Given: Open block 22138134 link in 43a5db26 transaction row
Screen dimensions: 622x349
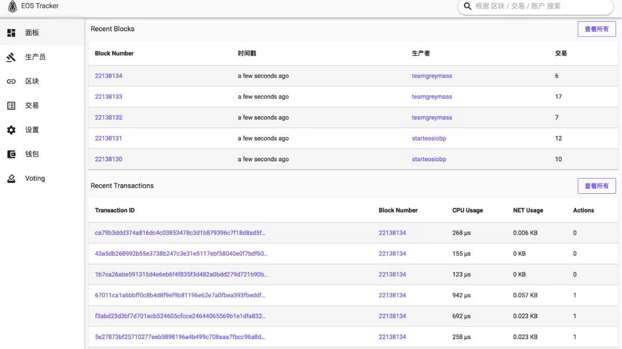Looking at the screenshot, I should coord(392,254).
